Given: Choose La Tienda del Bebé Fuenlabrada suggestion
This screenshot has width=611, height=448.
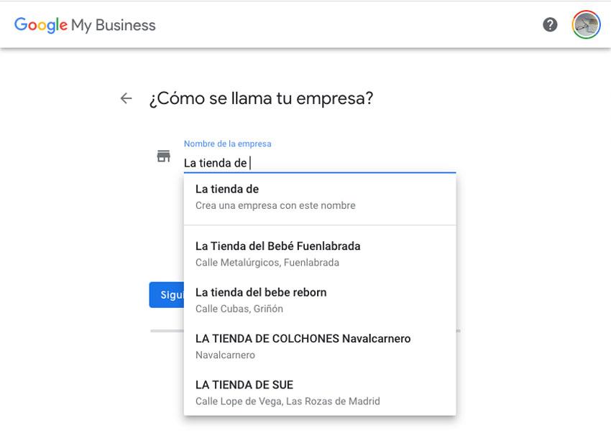Looking at the screenshot, I should 320,253.
